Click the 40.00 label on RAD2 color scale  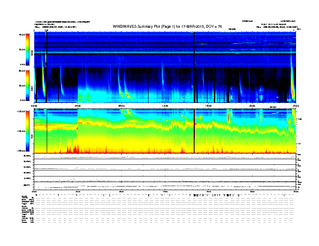[x=22, y=35]
